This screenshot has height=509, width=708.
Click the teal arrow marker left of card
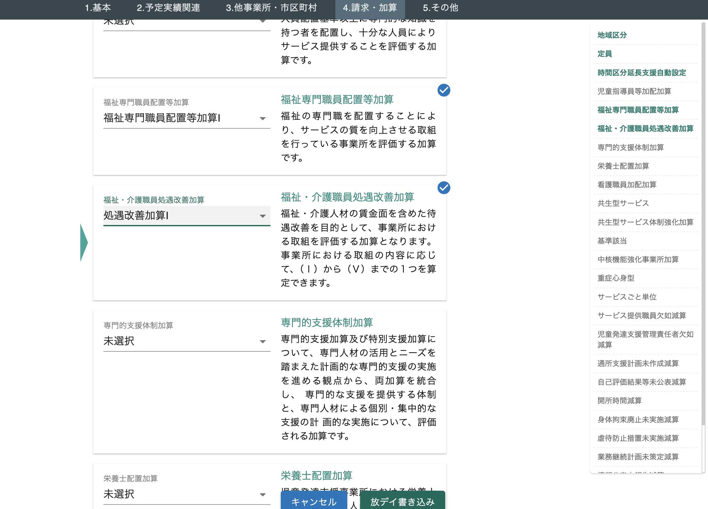click(x=84, y=242)
